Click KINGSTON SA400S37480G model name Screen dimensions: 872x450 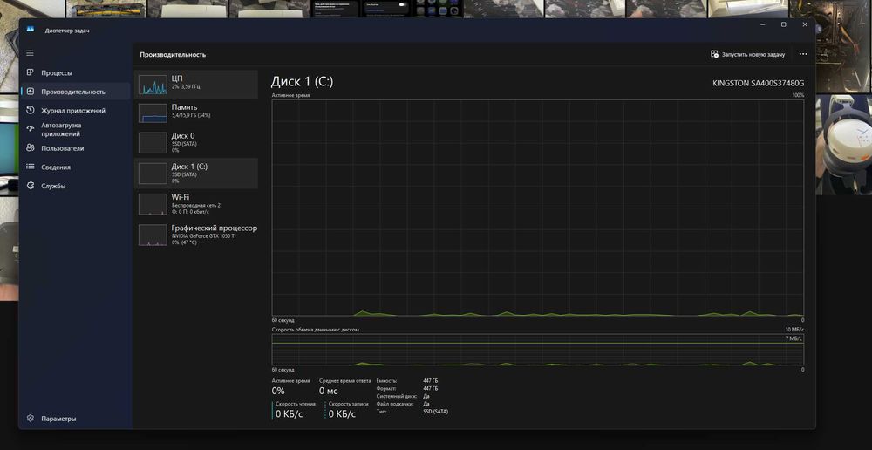pos(758,83)
